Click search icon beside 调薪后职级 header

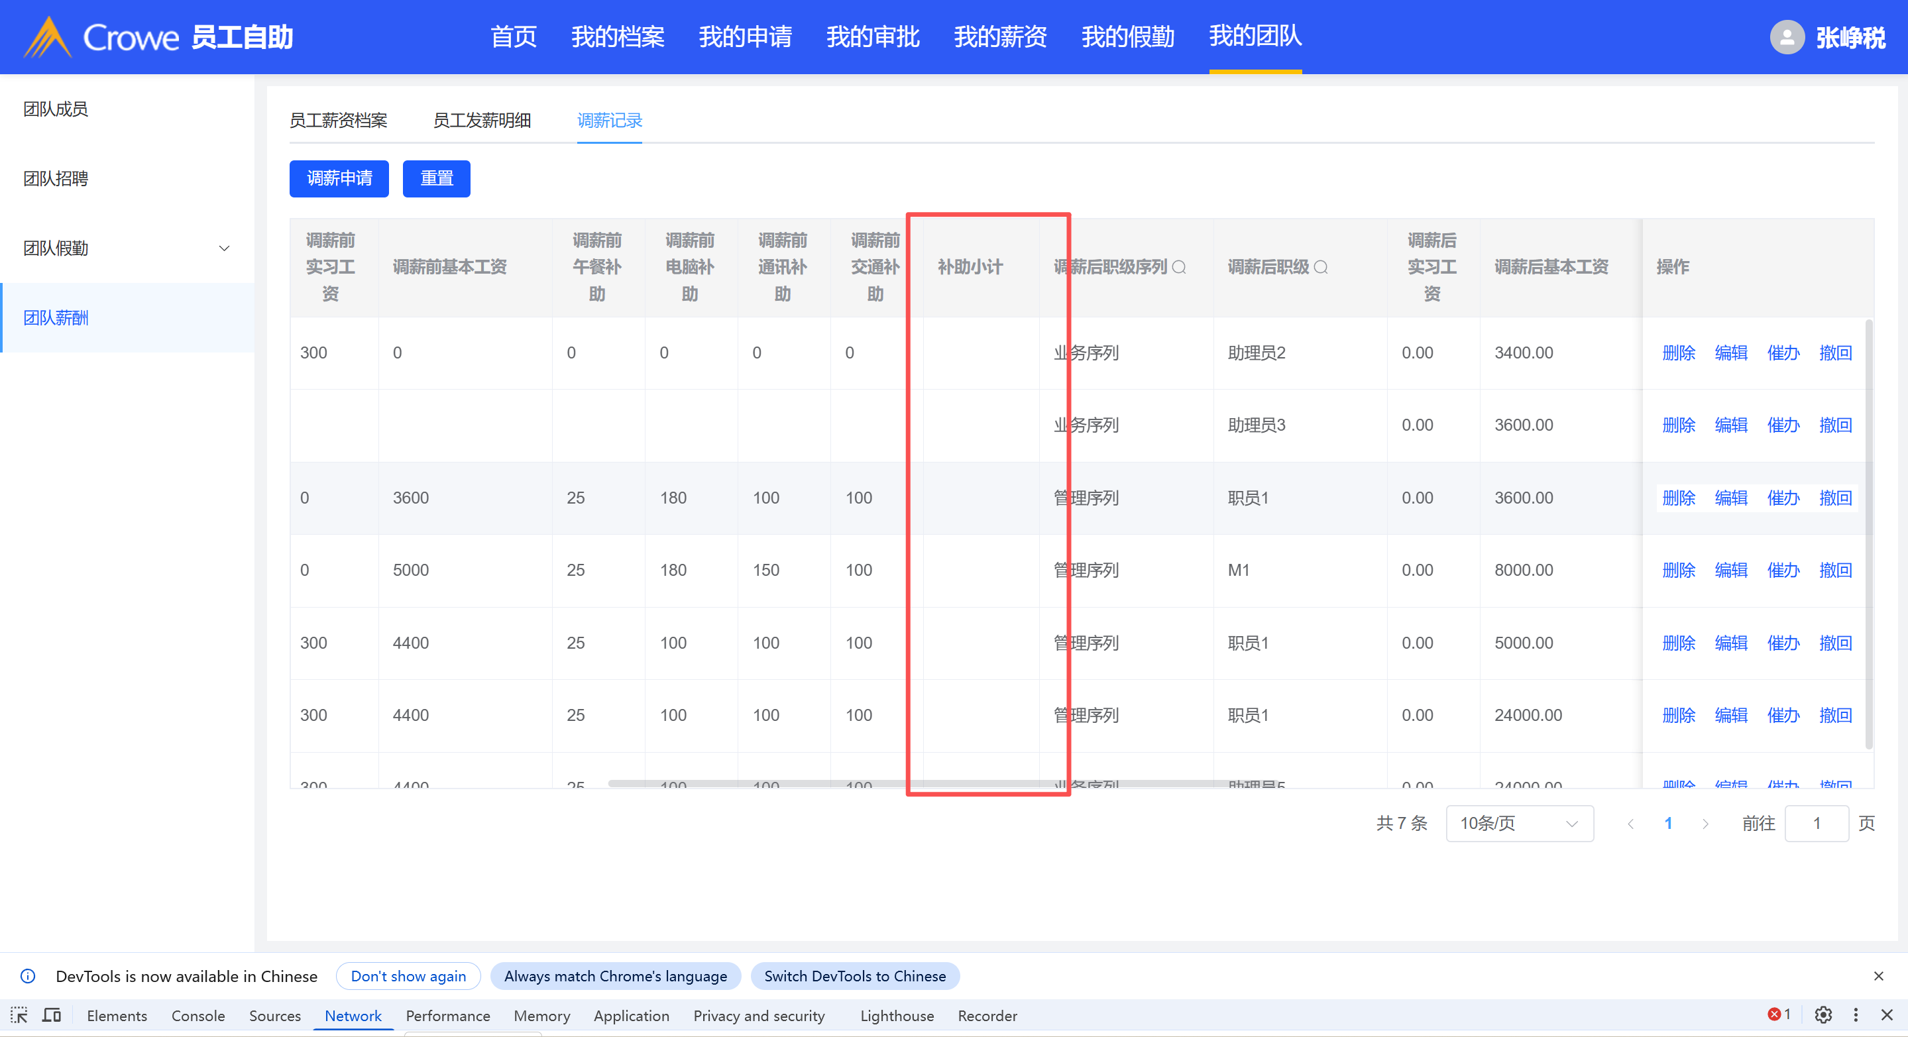[x=1321, y=266]
